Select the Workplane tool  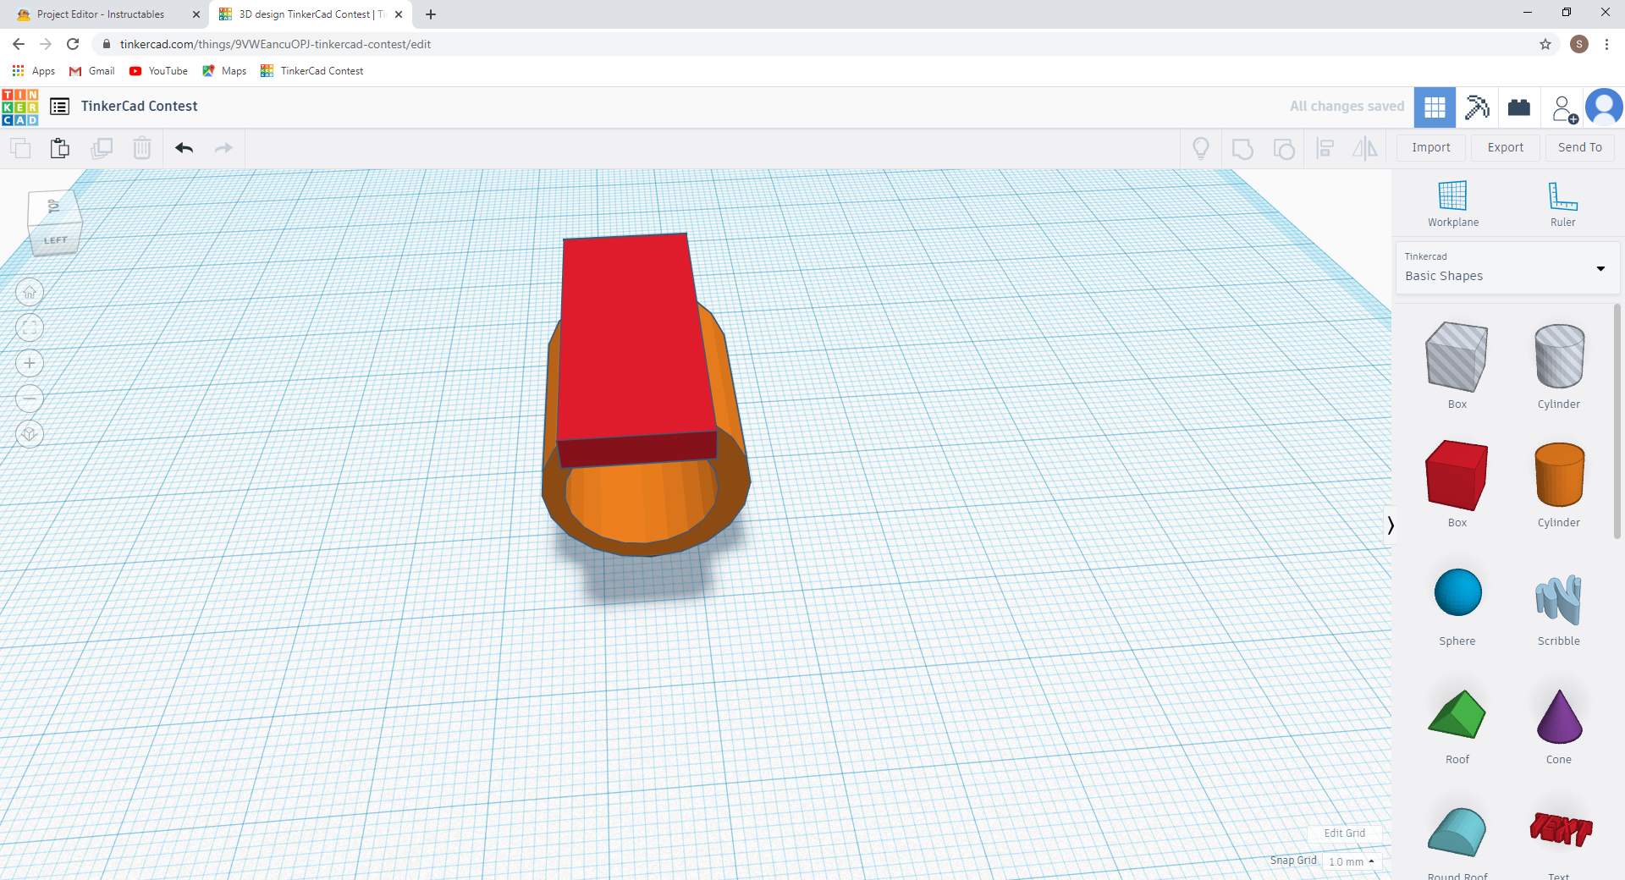pyautogui.click(x=1453, y=204)
